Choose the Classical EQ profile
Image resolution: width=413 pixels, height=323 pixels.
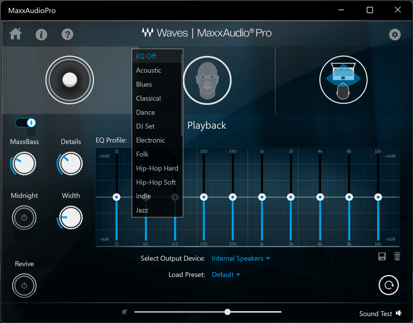pyautogui.click(x=157, y=98)
